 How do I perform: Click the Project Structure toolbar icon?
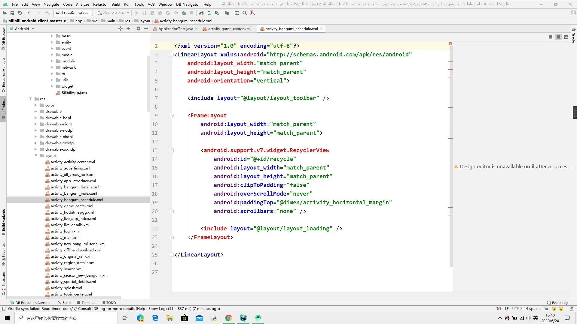click(x=227, y=13)
